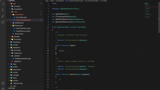Screen dimensions: 160x90
Task: Click 'public function index()' on line 17
Action: pyautogui.click(x=65, y=45)
